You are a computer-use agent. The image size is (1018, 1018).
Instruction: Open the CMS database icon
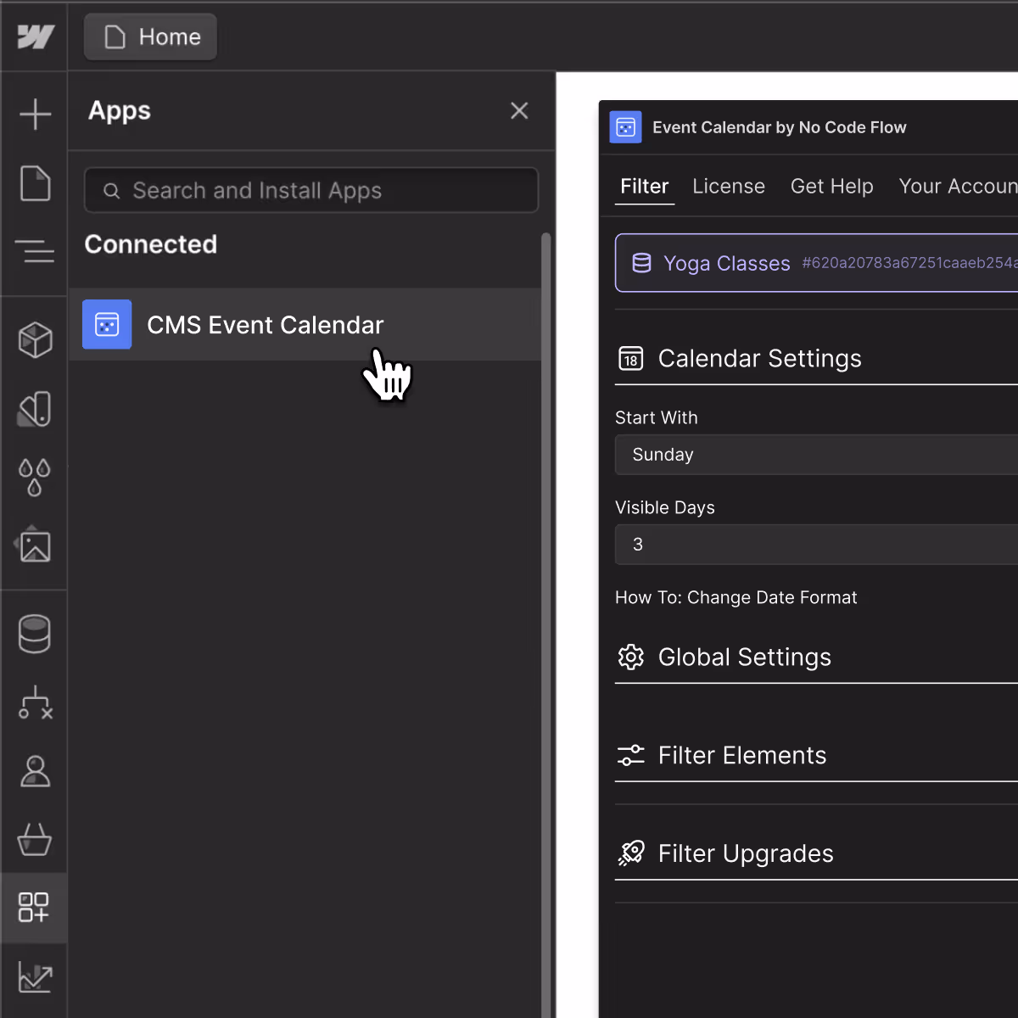point(35,634)
